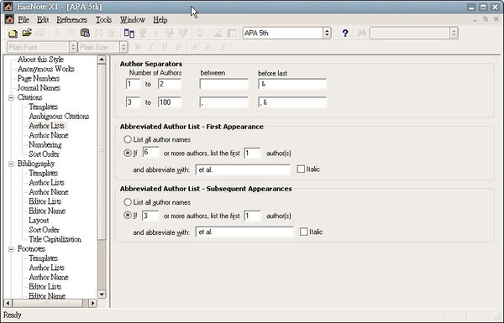Collapse the Citations tree node
The height and width of the screenshot is (323, 504).
point(11,97)
